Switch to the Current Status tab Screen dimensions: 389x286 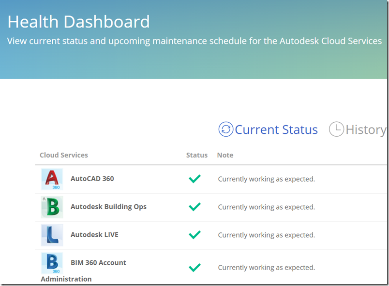pyautogui.click(x=268, y=129)
